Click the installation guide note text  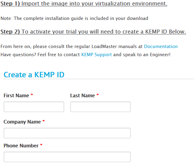click(x=74, y=18)
